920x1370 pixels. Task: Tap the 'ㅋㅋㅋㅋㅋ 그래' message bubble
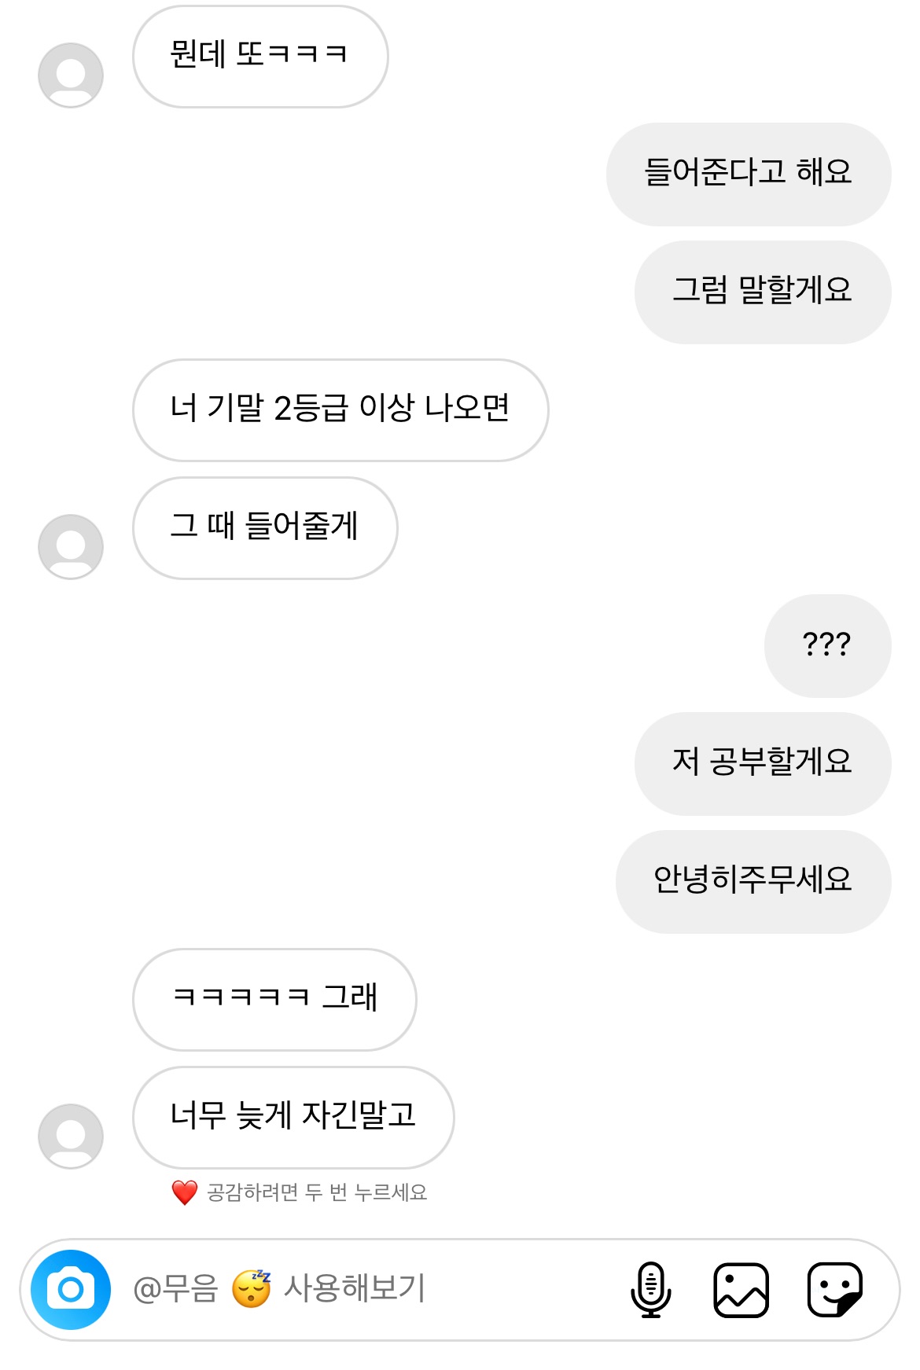point(274,999)
